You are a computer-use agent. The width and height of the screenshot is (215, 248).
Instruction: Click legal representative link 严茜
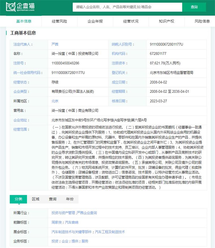coord(55,44)
